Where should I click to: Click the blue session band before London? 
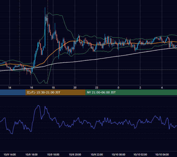pos(13,92)
